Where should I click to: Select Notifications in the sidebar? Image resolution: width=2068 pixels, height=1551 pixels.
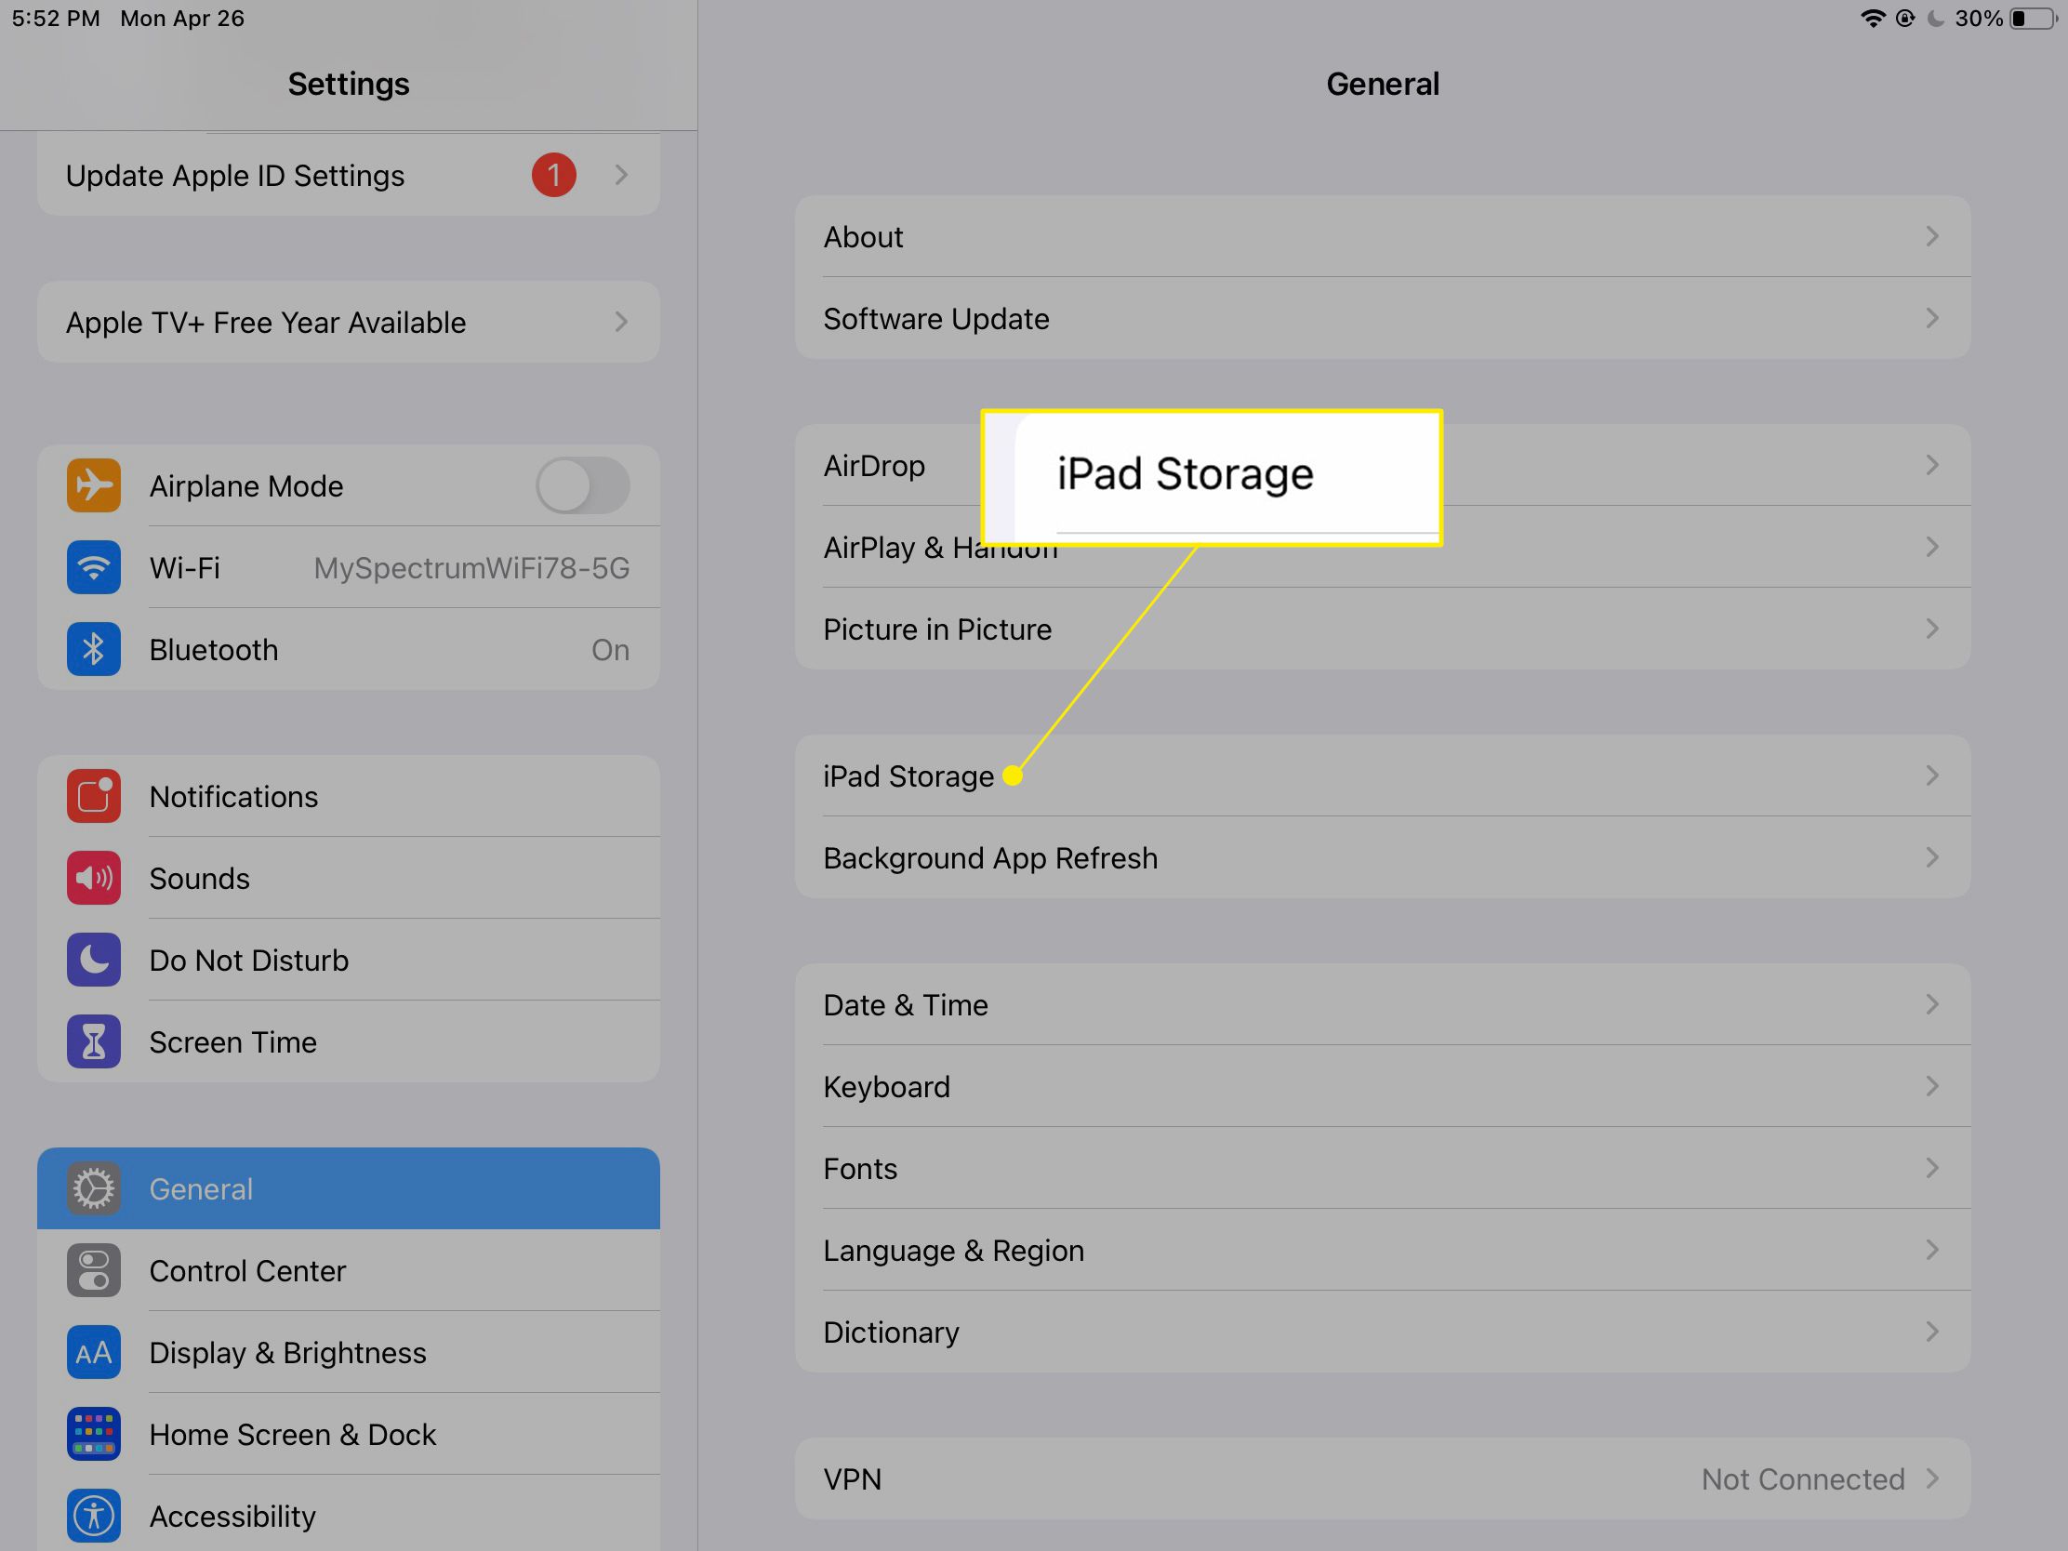pos(349,796)
